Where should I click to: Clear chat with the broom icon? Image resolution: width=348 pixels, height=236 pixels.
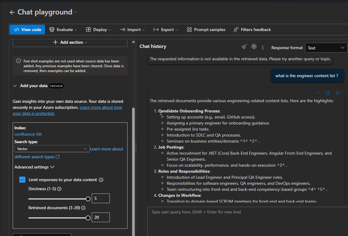(x=244, y=47)
